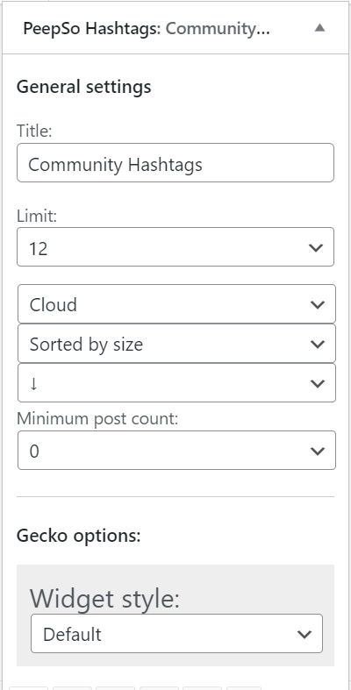Open the Minimum post count dropdown showing 0
The width and height of the screenshot is (351, 690).
coord(176,450)
